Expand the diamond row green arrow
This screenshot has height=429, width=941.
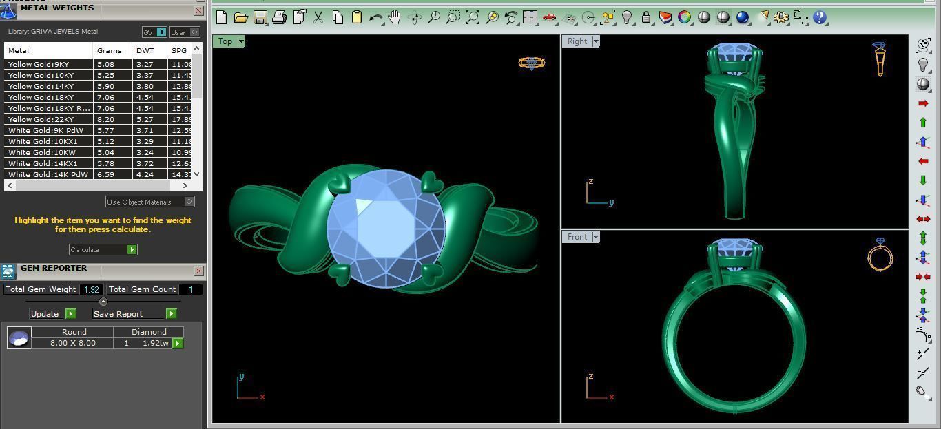(x=178, y=343)
